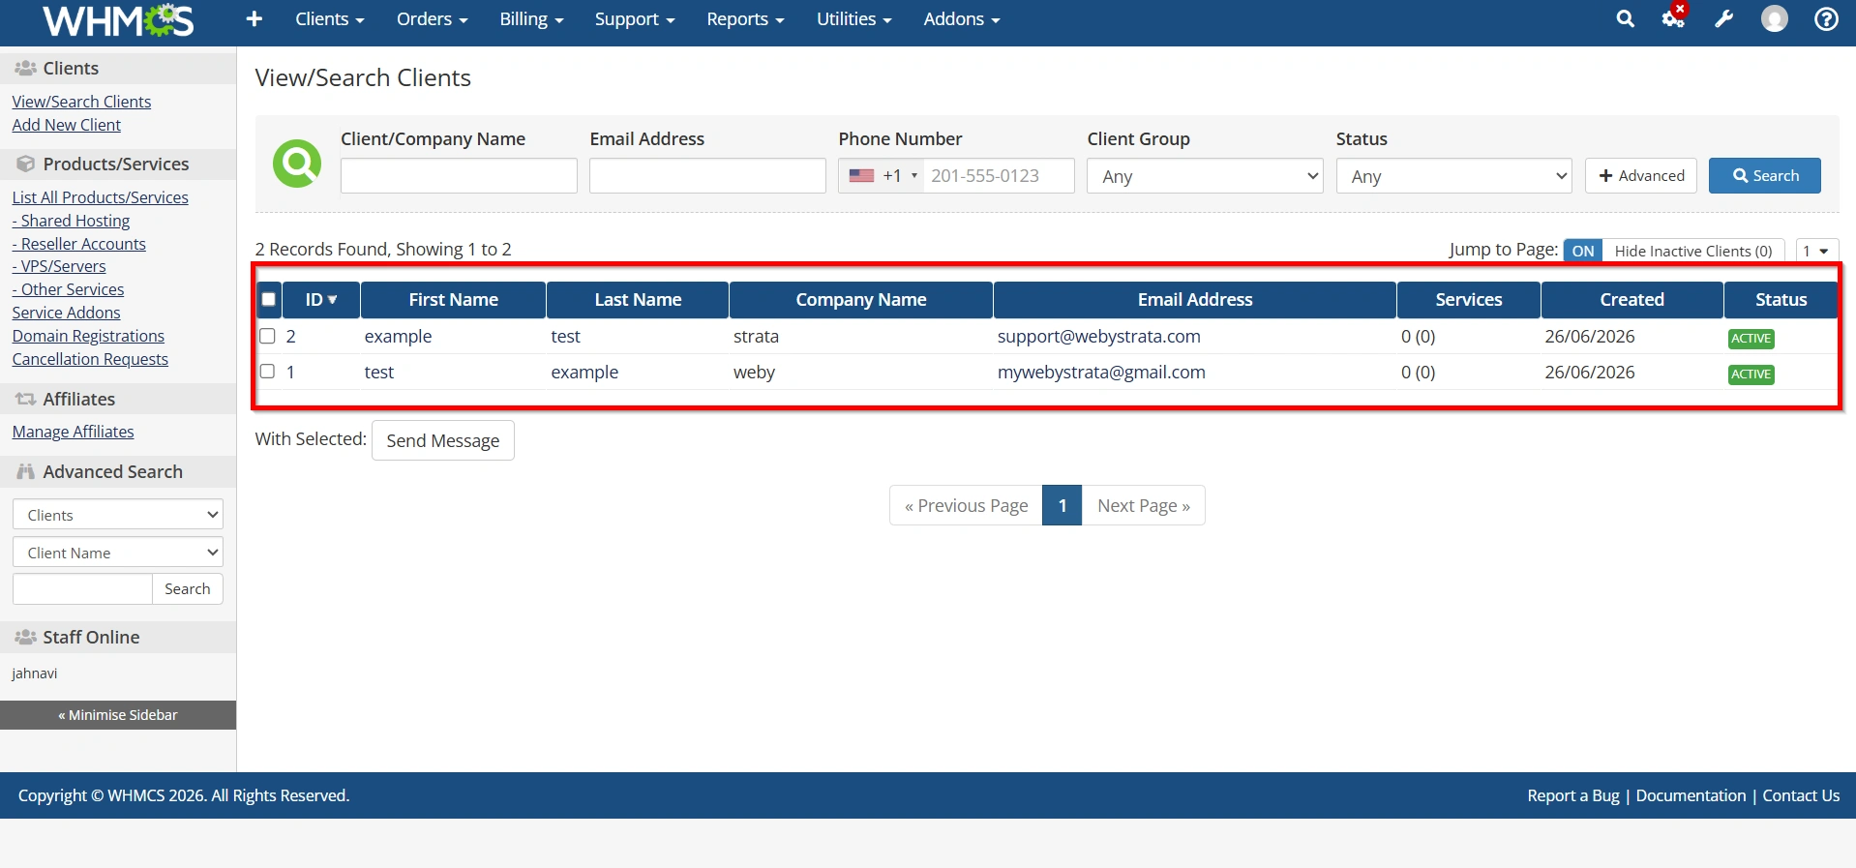Click the blue Search button
Image resolution: width=1856 pixels, height=868 pixels.
point(1765,176)
